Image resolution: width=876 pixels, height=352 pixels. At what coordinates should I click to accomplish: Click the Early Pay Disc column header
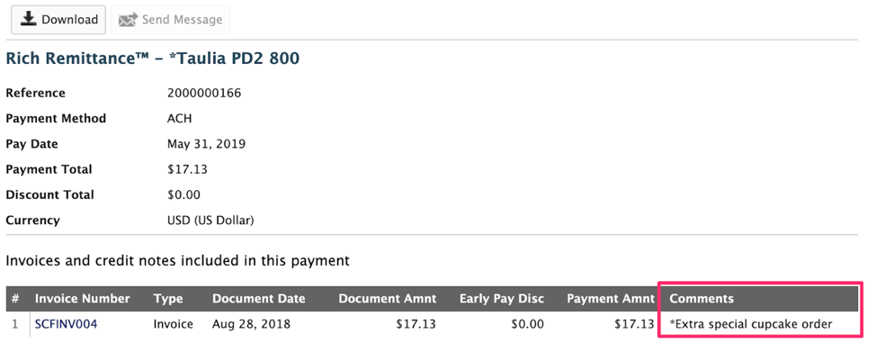tap(502, 299)
